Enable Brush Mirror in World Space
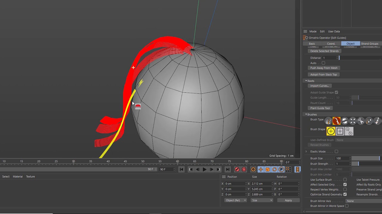This screenshot has height=214, width=382. 347,206
